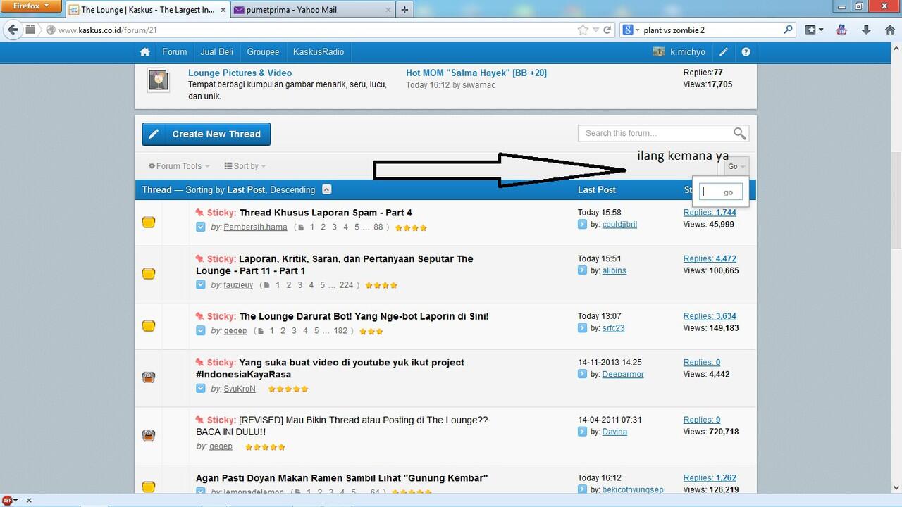Go to the Kaskus home icon
The width and height of the screenshot is (902, 507).
145,52
